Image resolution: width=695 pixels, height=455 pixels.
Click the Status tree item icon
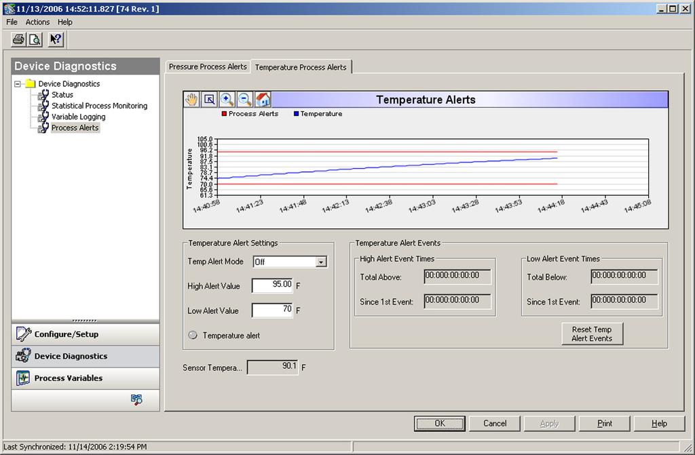43,95
